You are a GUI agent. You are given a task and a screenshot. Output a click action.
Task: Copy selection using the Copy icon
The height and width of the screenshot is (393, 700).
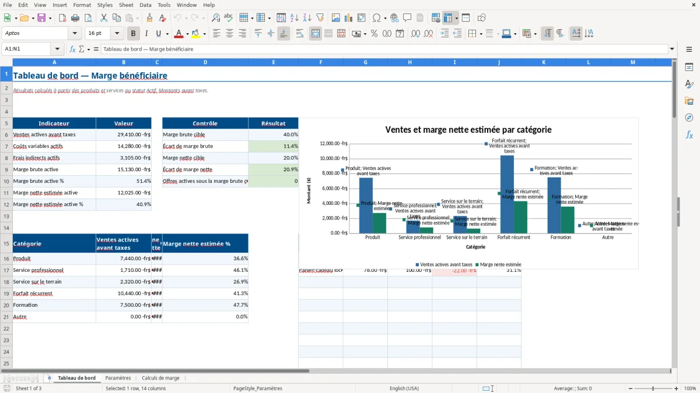[x=116, y=18]
